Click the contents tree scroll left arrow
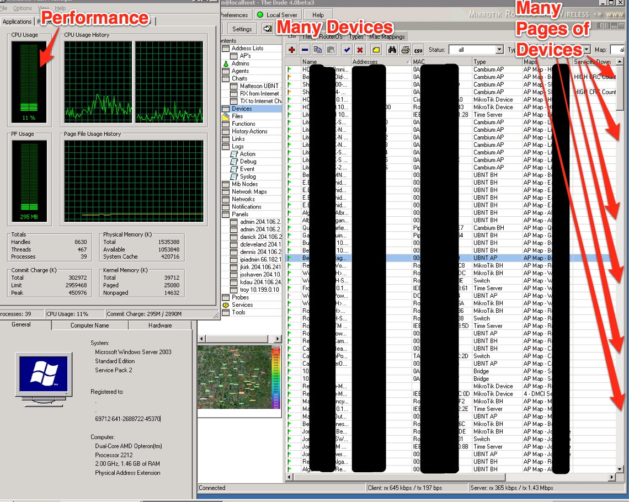The height and width of the screenshot is (502, 629). point(202,339)
